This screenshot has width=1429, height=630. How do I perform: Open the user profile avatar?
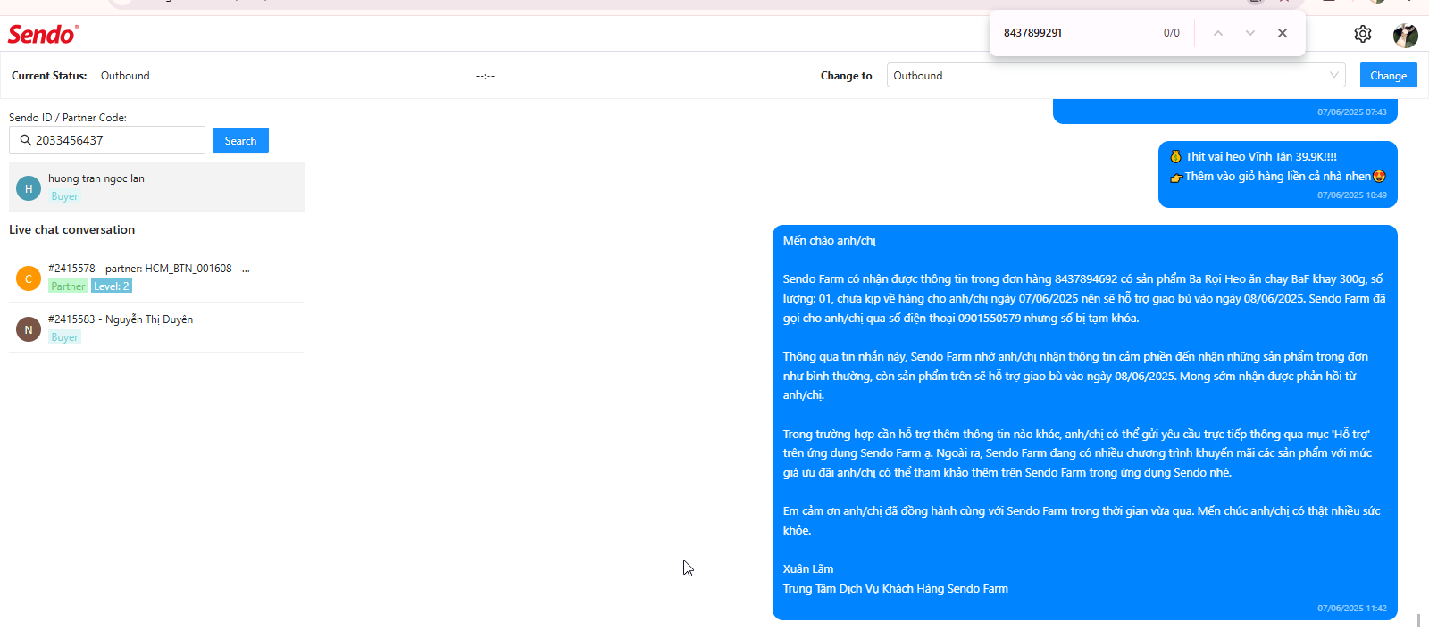(1406, 35)
